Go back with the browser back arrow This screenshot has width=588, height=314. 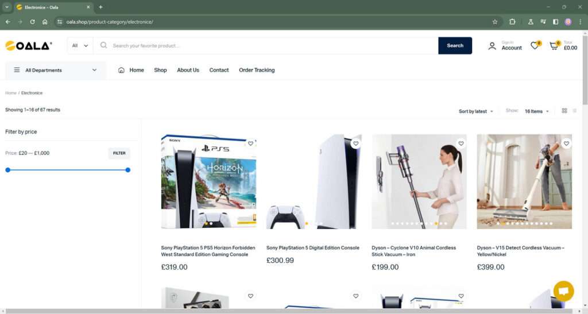(x=8, y=22)
